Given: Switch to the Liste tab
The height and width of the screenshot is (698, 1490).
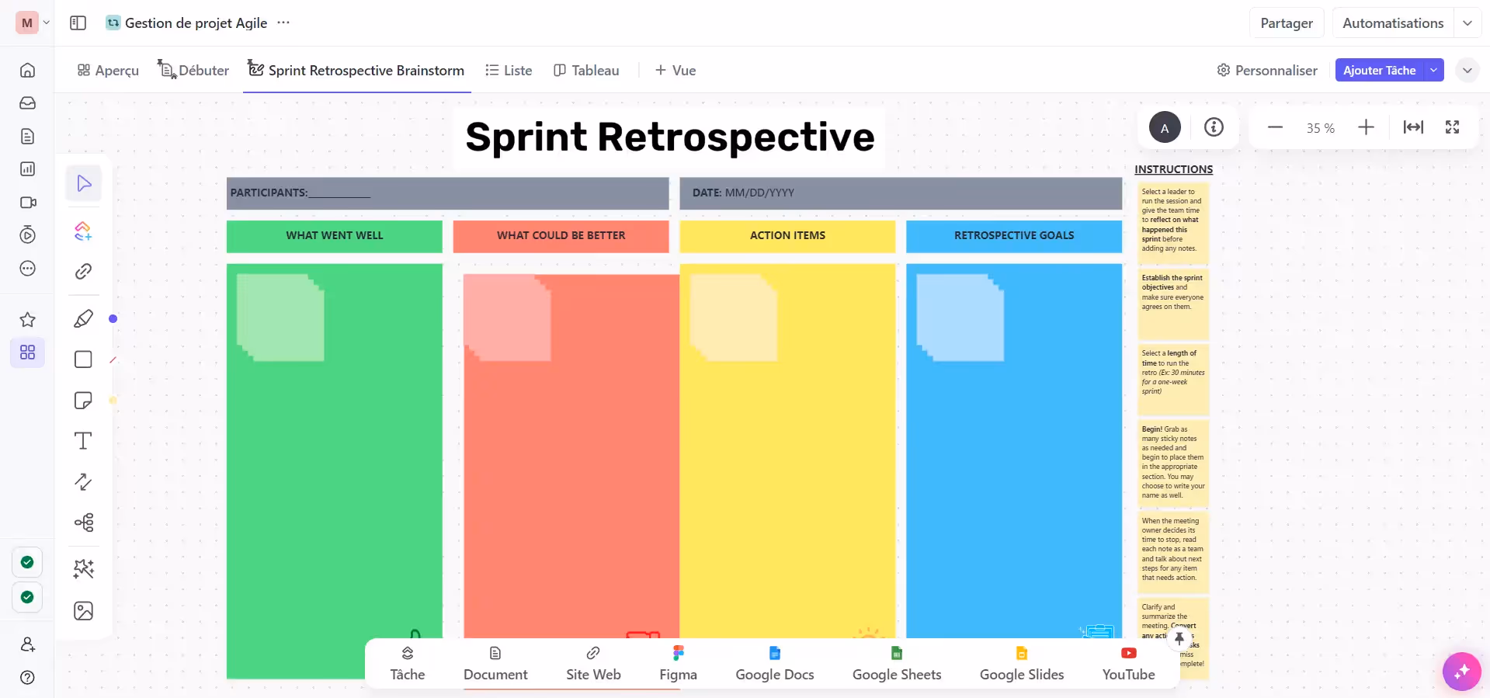Looking at the screenshot, I should (x=509, y=71).
